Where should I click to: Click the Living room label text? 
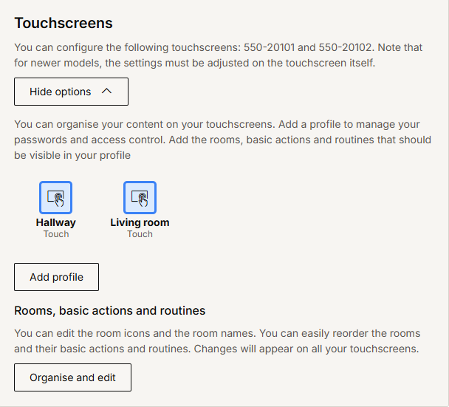[140, 222]
